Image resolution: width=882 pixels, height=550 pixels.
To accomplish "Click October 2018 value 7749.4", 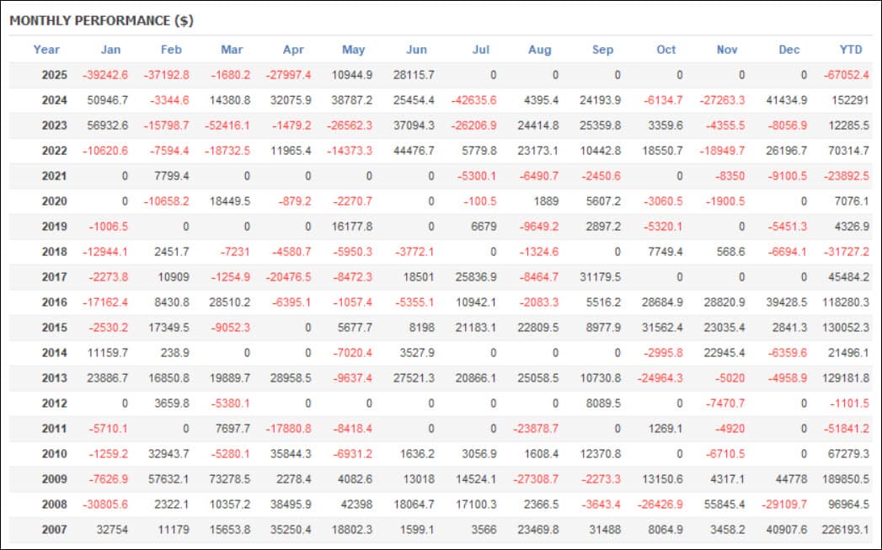I will pyautogui.click(x=665, y=252).
